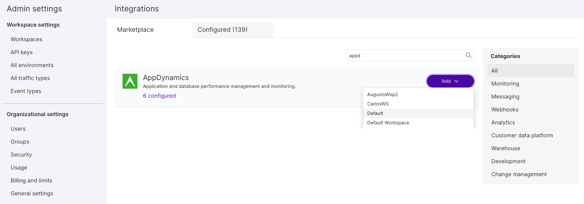Image resolution: width=584 pixels, height=204 pixels.
Task: Navigate to Users settings
Action: (18, 129)
